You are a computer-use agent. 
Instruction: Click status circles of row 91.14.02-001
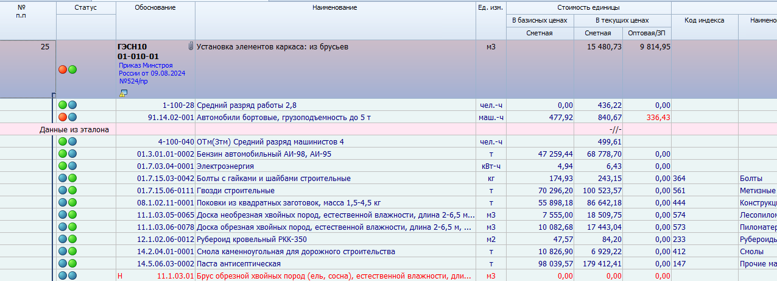(68, 117)
